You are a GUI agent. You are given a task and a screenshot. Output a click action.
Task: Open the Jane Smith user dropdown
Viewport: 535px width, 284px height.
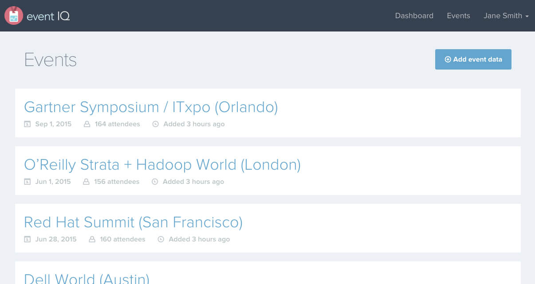coord(506,16)
